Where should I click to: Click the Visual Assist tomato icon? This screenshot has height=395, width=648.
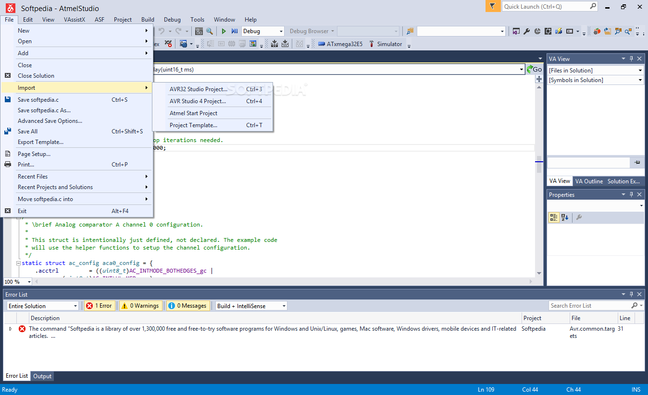[597, 31]
